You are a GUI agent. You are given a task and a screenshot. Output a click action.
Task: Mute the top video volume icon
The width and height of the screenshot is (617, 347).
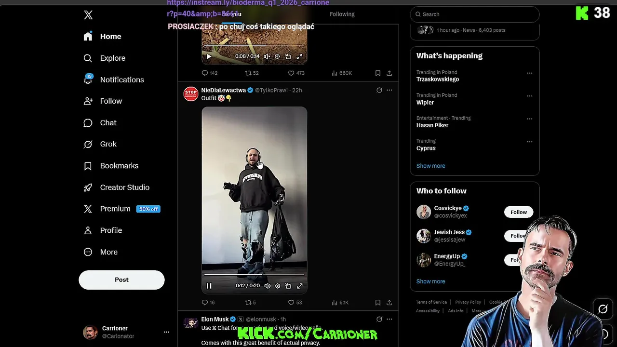267,56
